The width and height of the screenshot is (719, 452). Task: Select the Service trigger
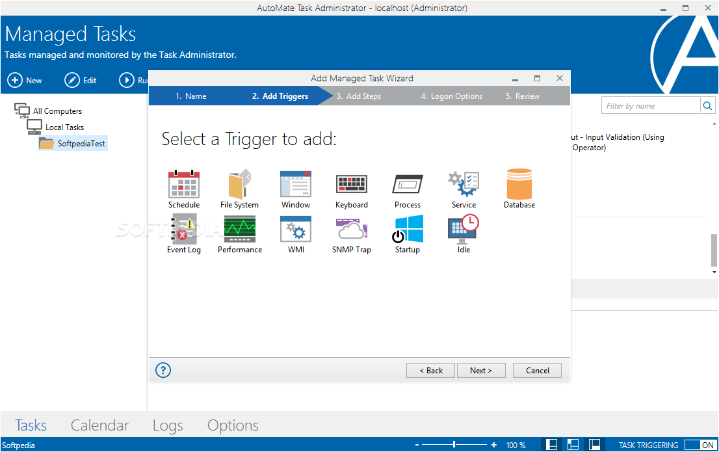point(464,185)
